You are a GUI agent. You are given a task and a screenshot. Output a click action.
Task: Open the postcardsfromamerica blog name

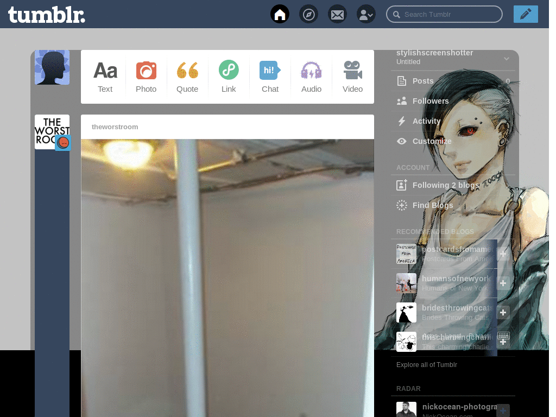[x=457, y=249]
